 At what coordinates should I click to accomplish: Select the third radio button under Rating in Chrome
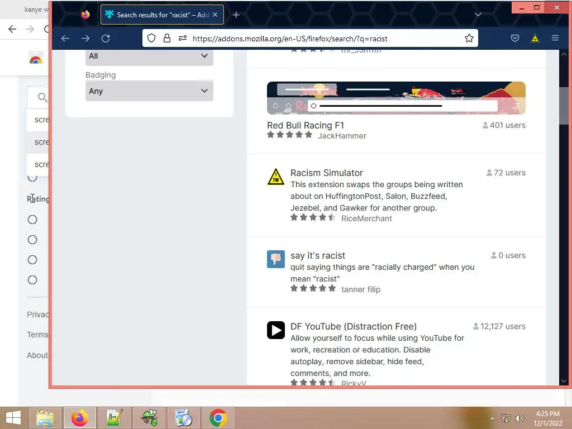tap(32, 260)
